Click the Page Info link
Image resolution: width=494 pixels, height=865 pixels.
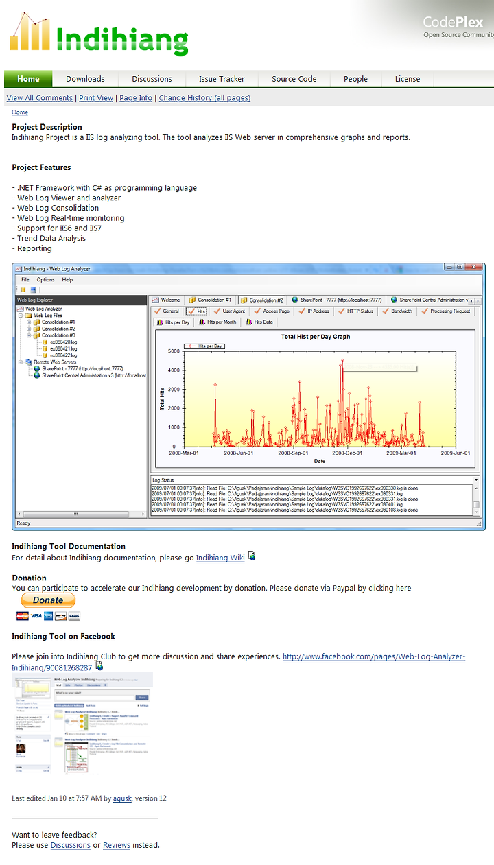point(136,98)
